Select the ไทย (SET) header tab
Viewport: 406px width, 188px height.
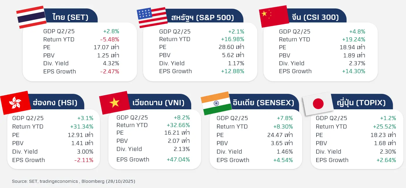tap(71, 17)
